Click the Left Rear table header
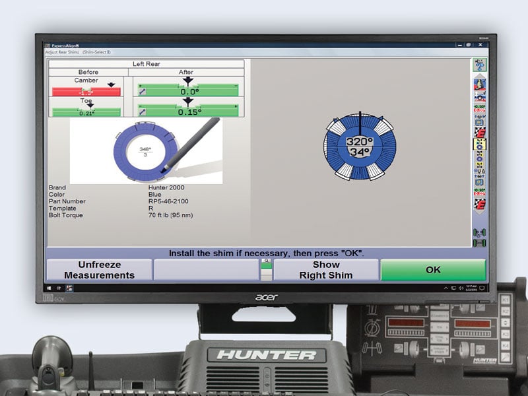The image size is (528, 396). point(146,64)
